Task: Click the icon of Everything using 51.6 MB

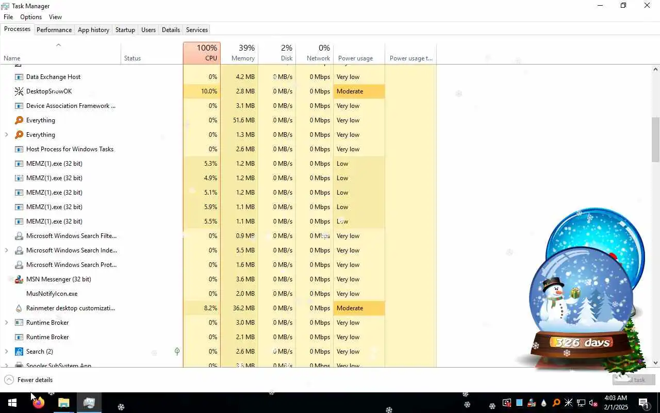Action: click(19, 120)
